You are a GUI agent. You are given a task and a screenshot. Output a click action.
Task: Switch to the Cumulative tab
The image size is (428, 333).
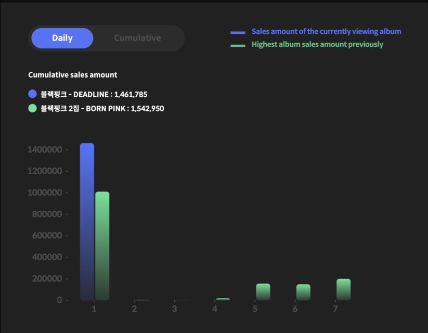(x=137, y=38)
